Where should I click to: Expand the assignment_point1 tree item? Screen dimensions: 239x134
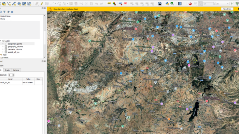tap(3, 44)
